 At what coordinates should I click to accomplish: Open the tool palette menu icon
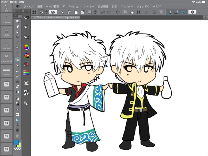tap(16, 16)
